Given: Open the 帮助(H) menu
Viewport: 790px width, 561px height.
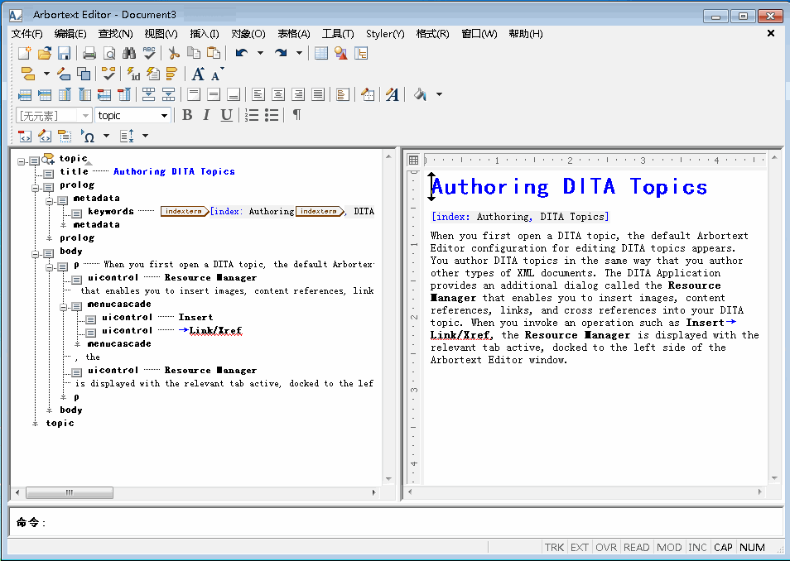Looking at the screenshot, I should (x=526, y=34).
